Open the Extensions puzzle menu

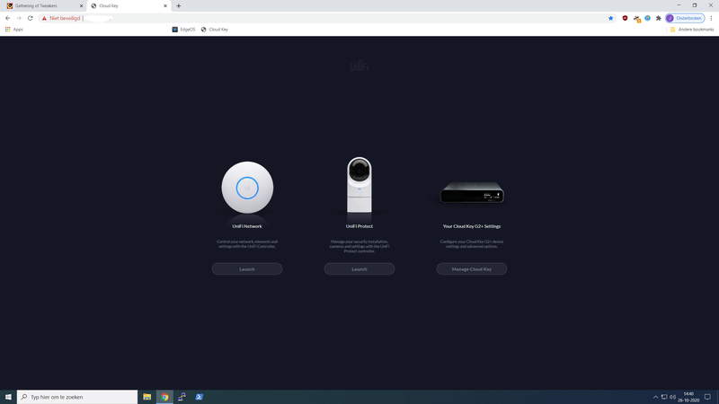pyautogui.click(x=659, y=18)
